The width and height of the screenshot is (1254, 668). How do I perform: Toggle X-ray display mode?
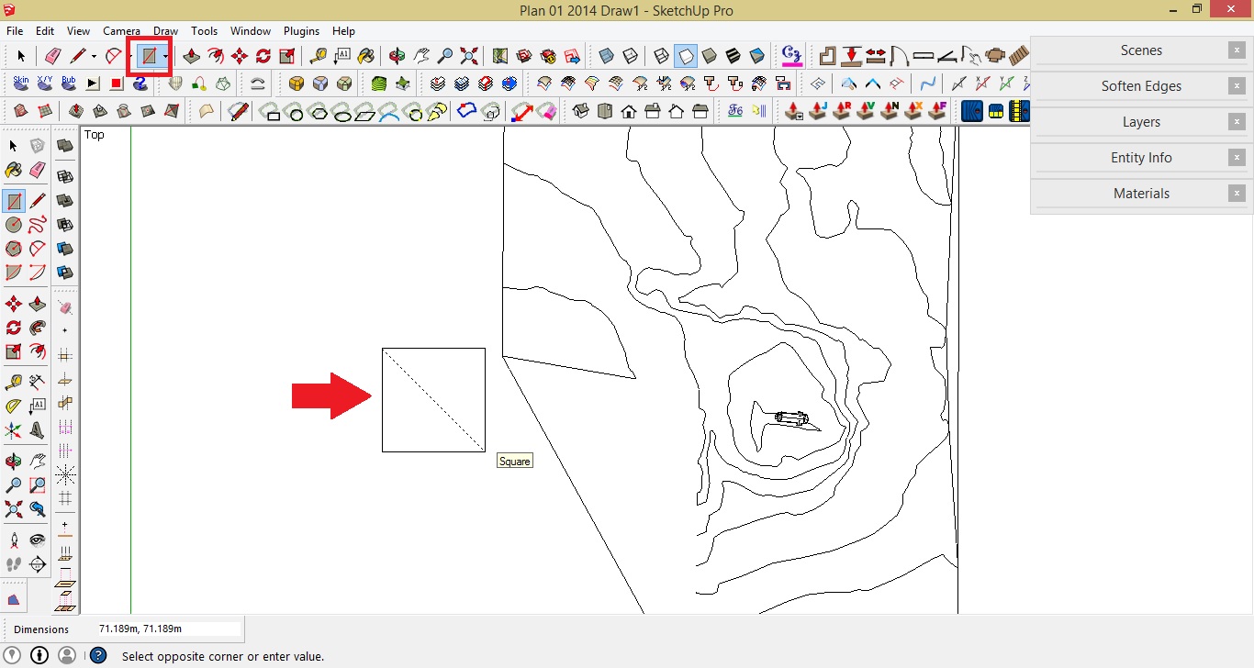tap(606, 56)
